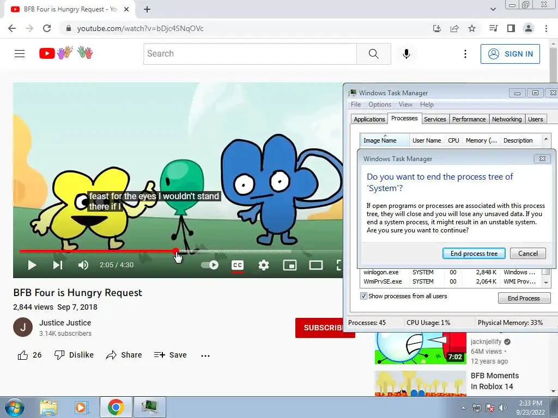Focus the YouTube search field
Image resolution: width=558 pixels, height=418 pixels.
pyautogui.click(x=250, y=54)
